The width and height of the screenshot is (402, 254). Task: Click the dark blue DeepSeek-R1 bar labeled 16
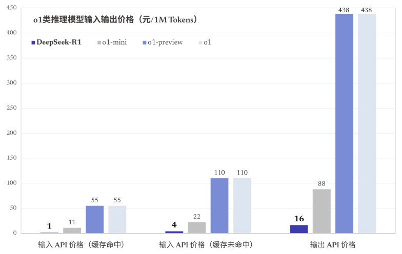click(299, 229)
